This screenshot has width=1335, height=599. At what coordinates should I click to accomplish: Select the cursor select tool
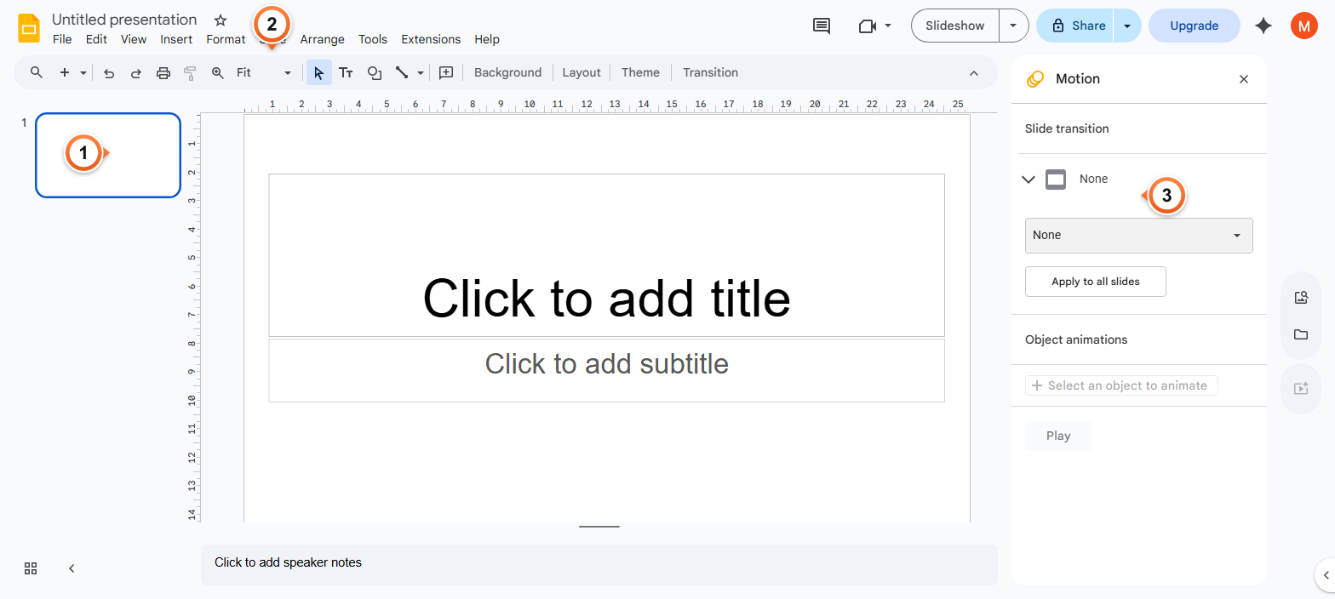(x=318, y=73)
